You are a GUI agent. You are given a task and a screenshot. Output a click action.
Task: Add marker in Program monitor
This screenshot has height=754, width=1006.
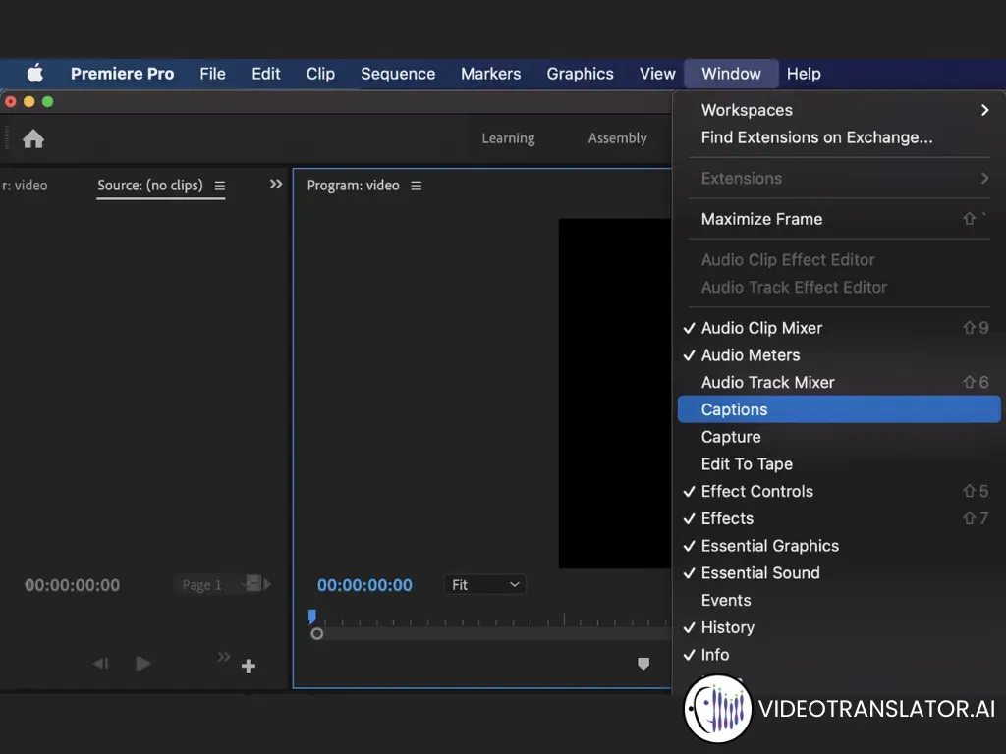[x=643, y=663]
